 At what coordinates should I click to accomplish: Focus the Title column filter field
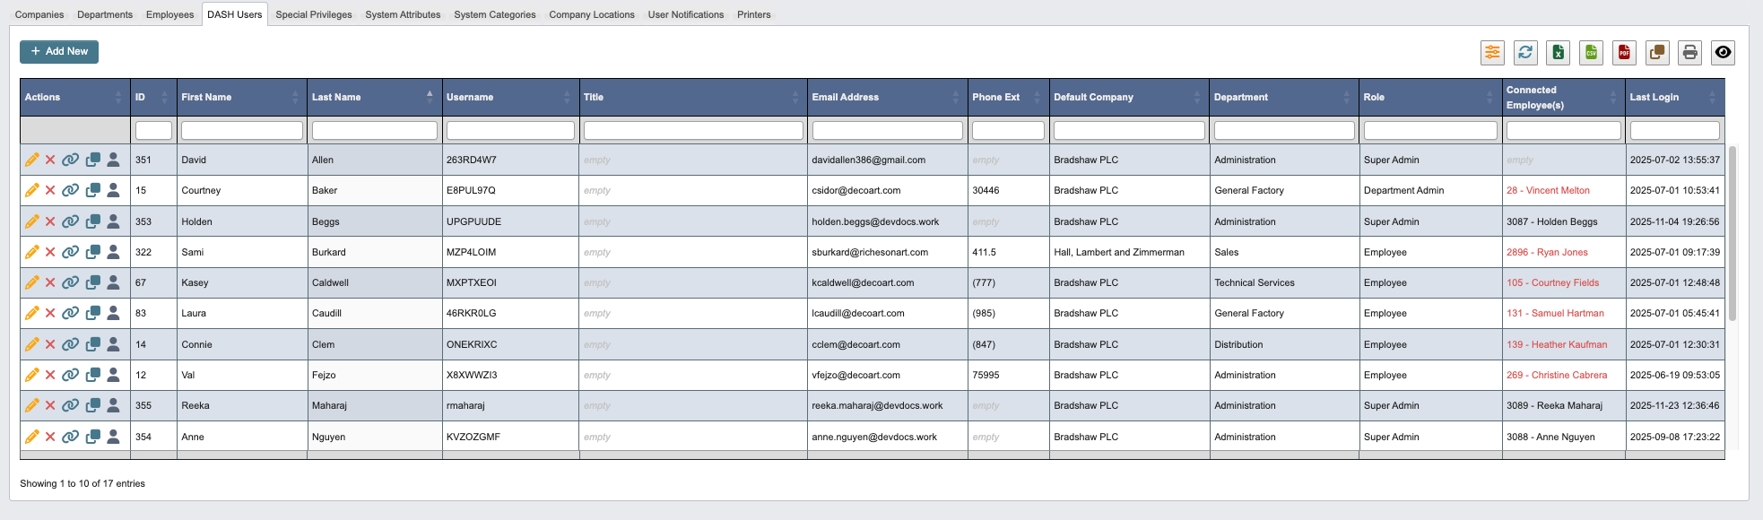tap(693, 131)
